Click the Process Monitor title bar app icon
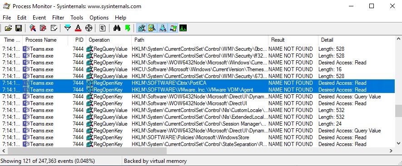The image size is (402, 166). tap(6, 6)
